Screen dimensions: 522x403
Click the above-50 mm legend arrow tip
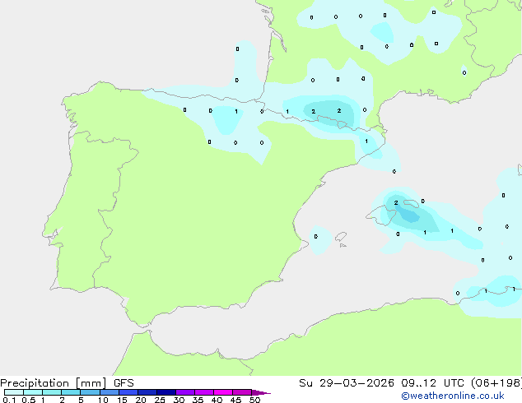(x=261, y=392)
